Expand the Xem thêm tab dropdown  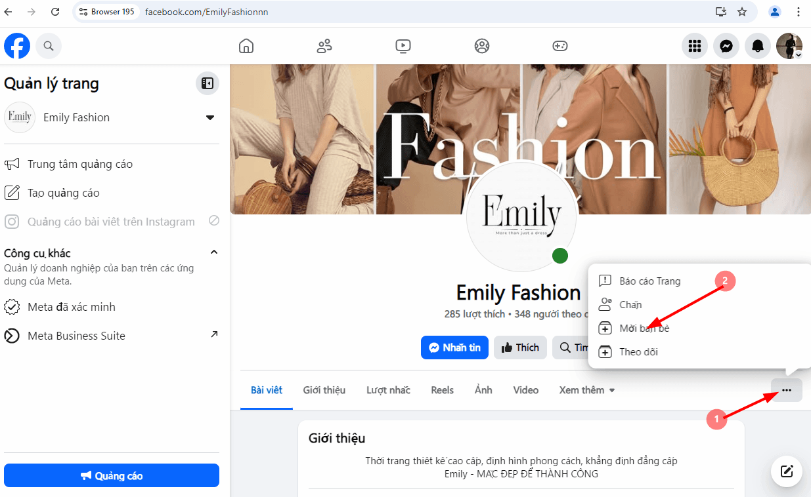[587, 390]
